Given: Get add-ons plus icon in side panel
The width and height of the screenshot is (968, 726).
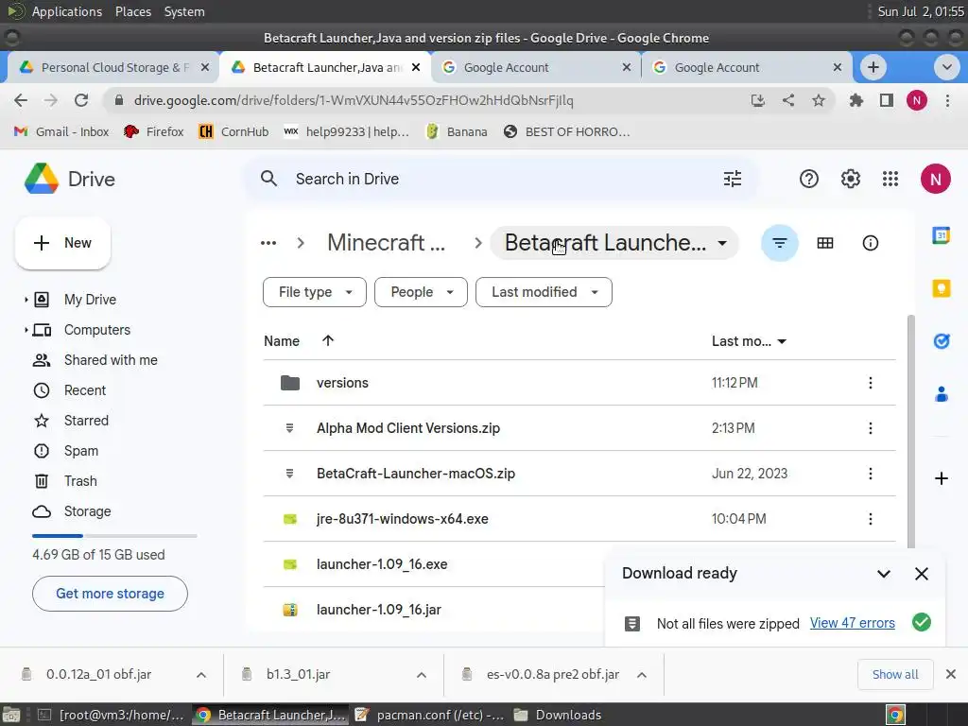Looking at the screenshot, I should [x=941, y=478].
